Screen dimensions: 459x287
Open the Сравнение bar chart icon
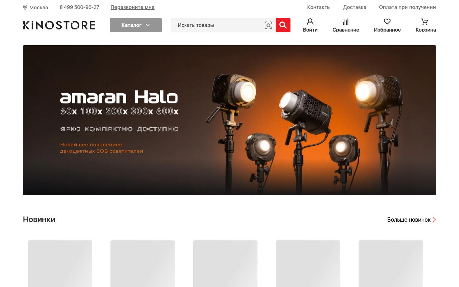346,22
